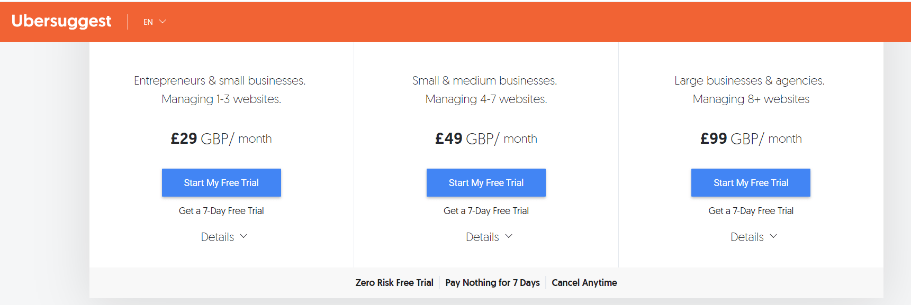This screenshot has width=911, height=305.
Task: Click the Details chevron arrow for £49 plan
Action: [509, 236]
